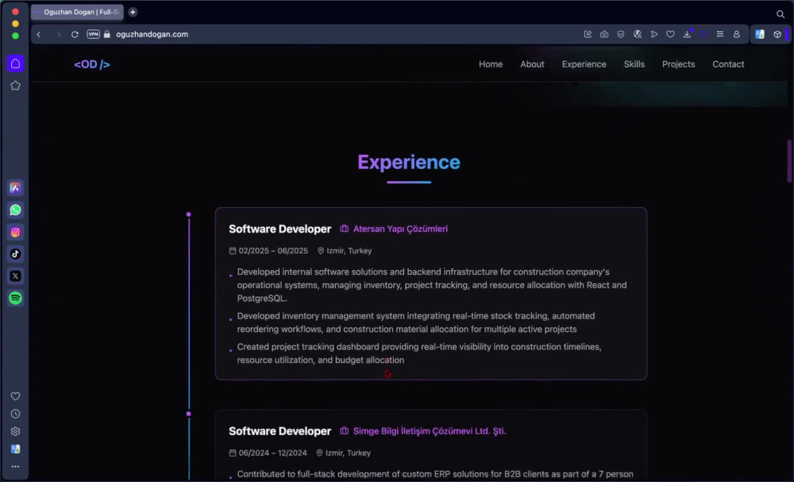Click the Simge Bilgi İletişim Çözümevi company name
794x482 pixels.
(430, 431)
